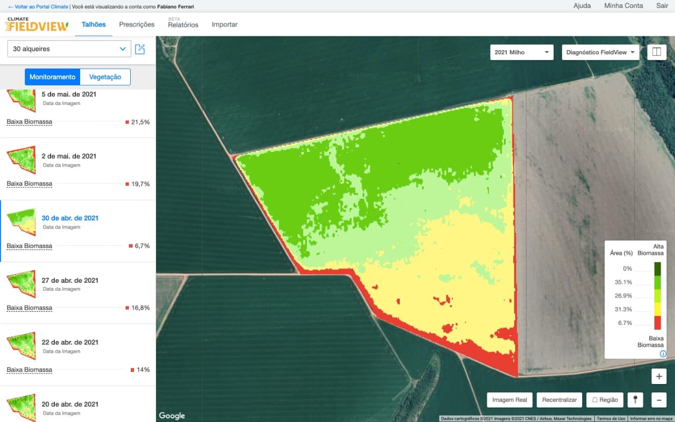Screen dimensions: 675x422
Task: Open the split-view comparison icon
Action: 656,52
